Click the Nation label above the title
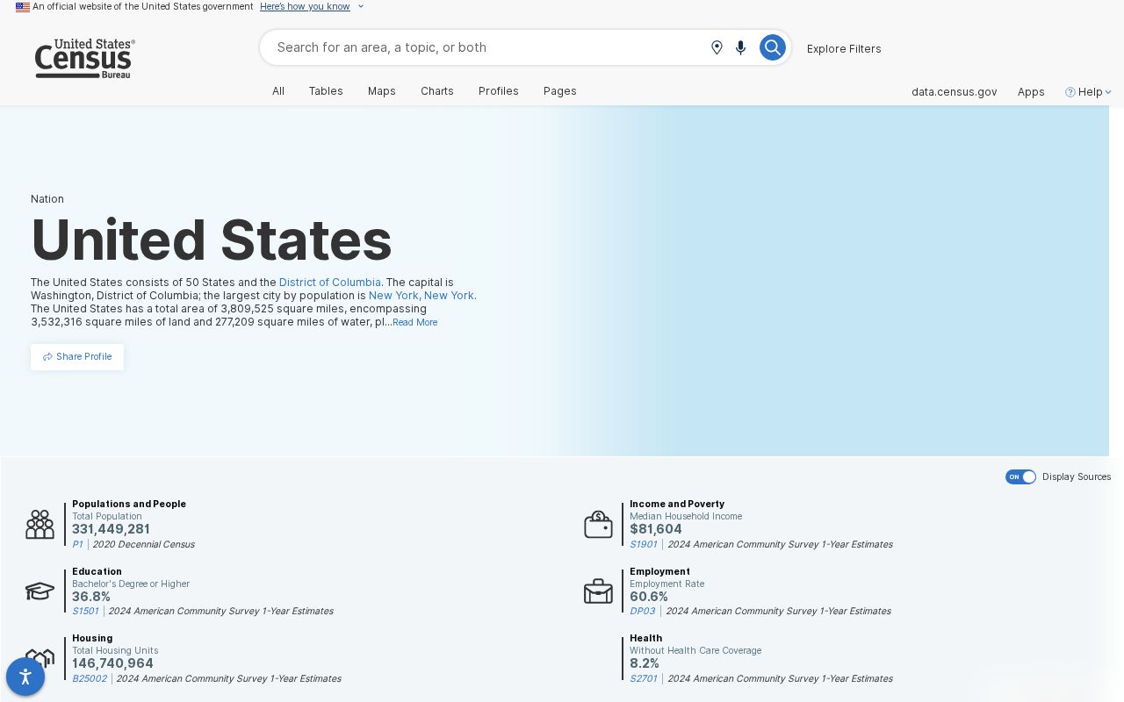 coord(47,199)
